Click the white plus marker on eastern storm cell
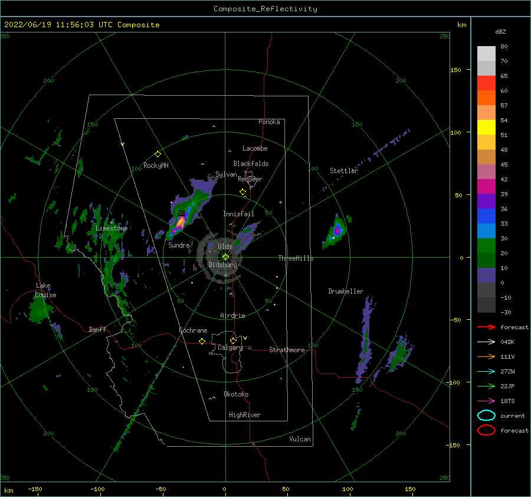The image size is (531, 497). pyautogui.click(x=333, y=238)
